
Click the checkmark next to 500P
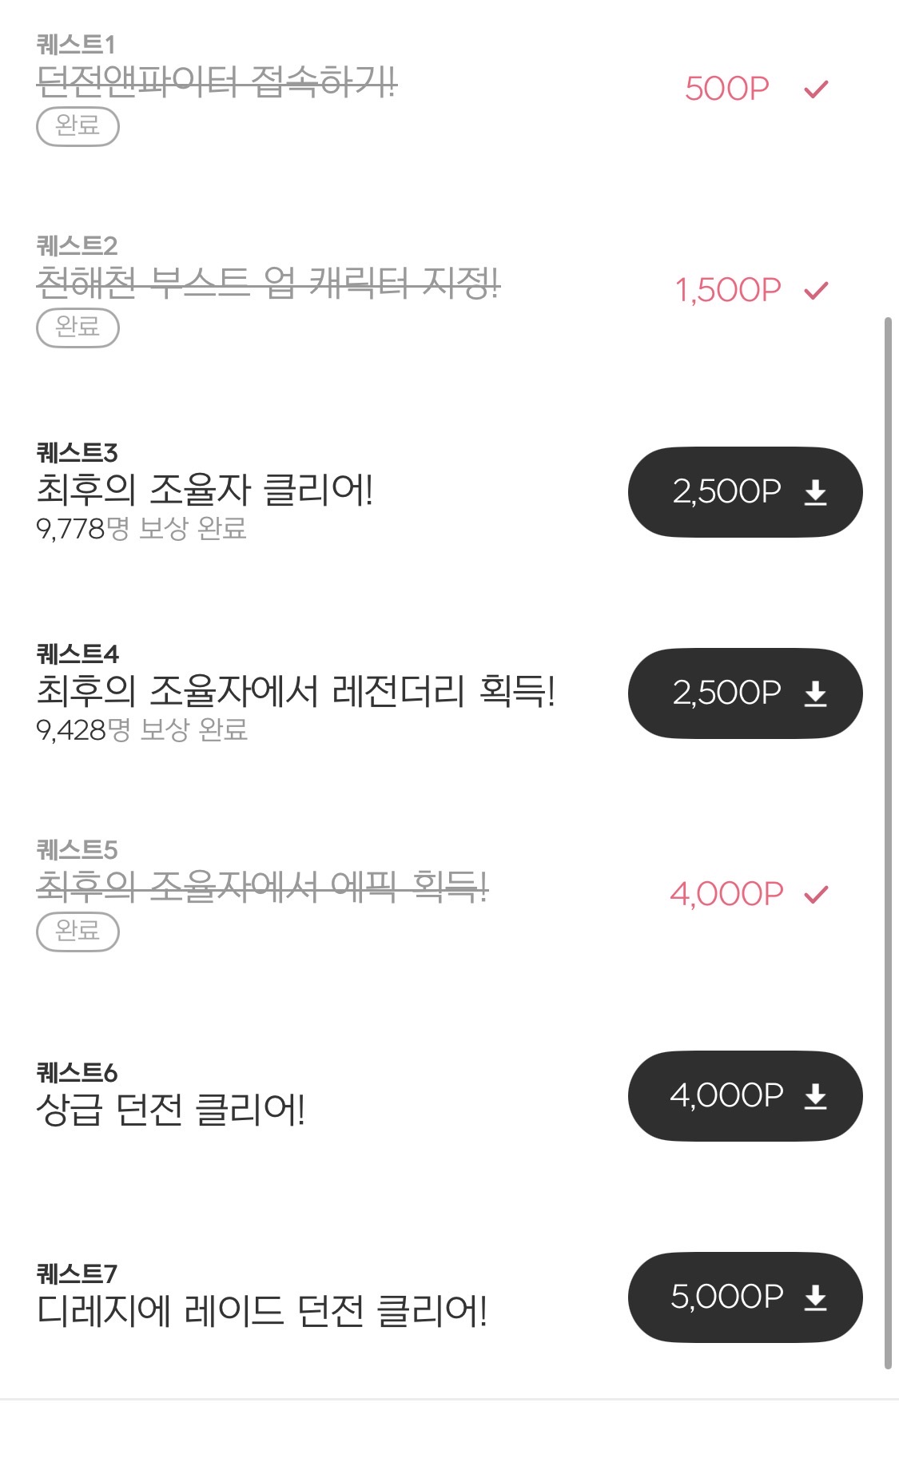click(816, 89)
